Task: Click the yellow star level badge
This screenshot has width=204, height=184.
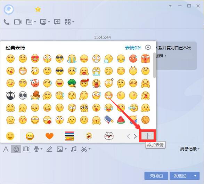Action: coord(38,9)
